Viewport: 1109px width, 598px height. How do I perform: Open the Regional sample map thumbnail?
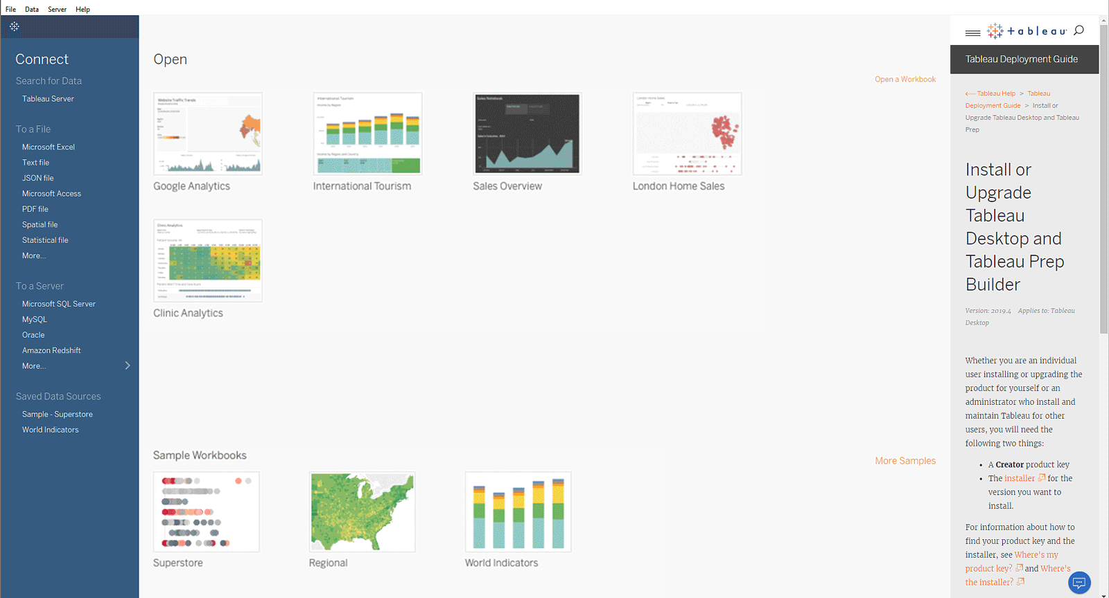(x=362, y=512)
